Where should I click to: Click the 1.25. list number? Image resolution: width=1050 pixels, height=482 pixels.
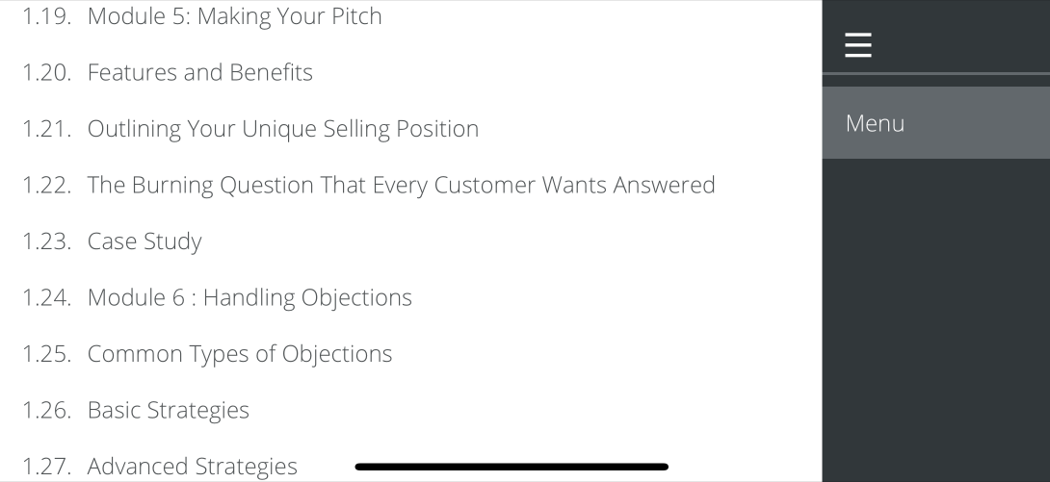click(x=47, y=354)
